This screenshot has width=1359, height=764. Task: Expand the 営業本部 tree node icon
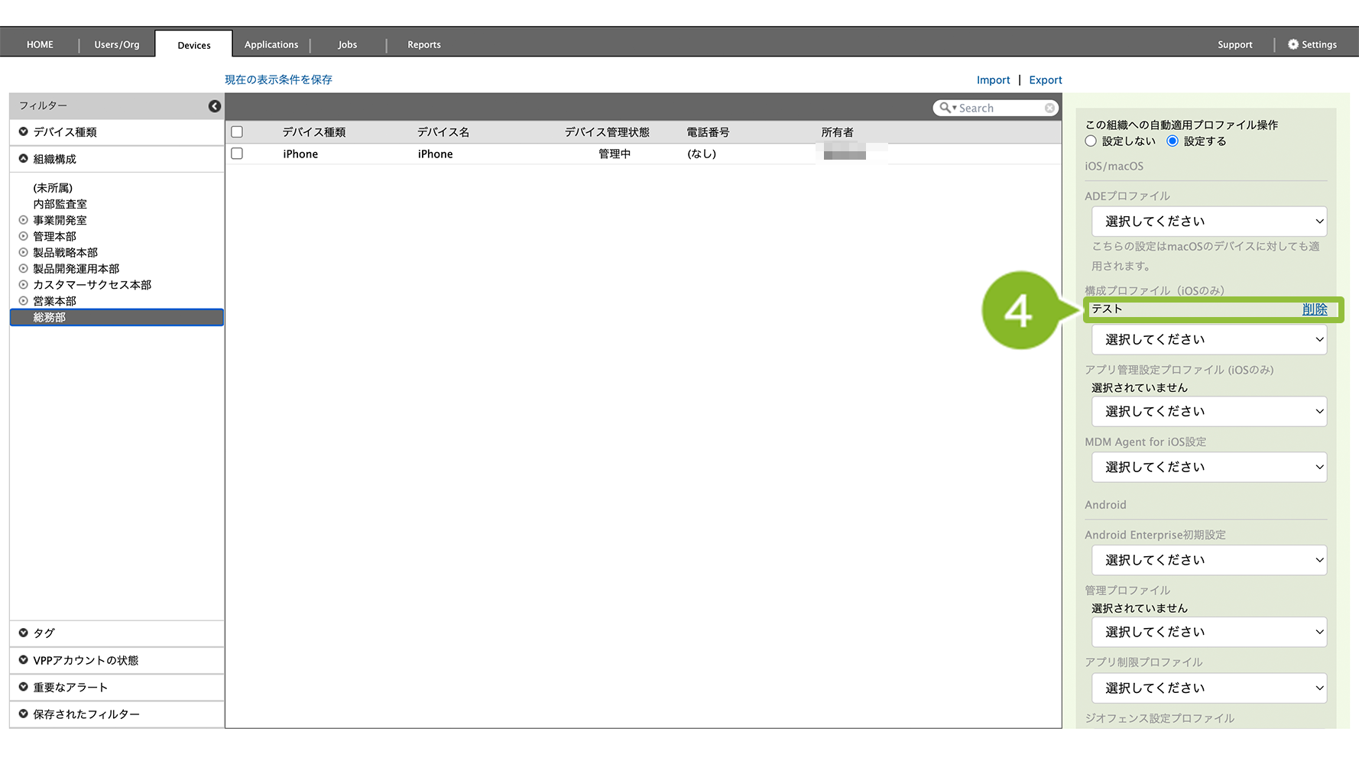(x=23, y=301)
